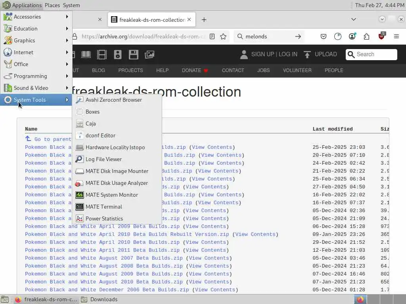Screen dimensions: 406x304
Task: Download December 2006 Beta Builds.zip
Action: pyautogui.click(x=107, y=289)
